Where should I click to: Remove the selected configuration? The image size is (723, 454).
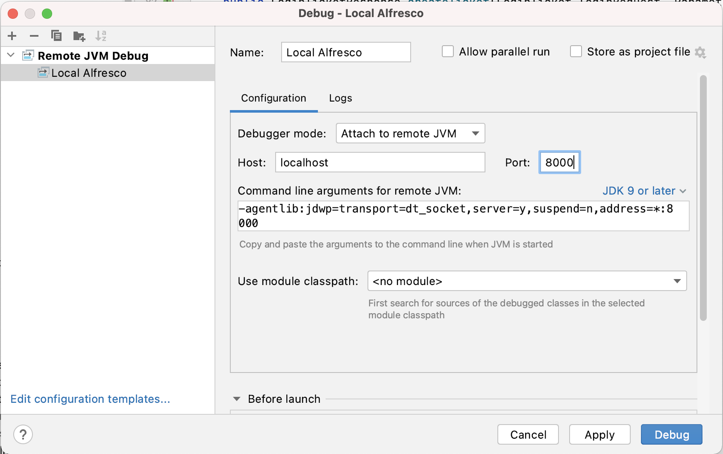tap(34, 36)
